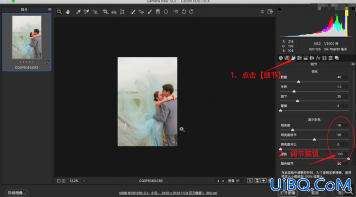Click the zoom in plus button
This screenshot has width=356, height=197.
click(64, 181)
